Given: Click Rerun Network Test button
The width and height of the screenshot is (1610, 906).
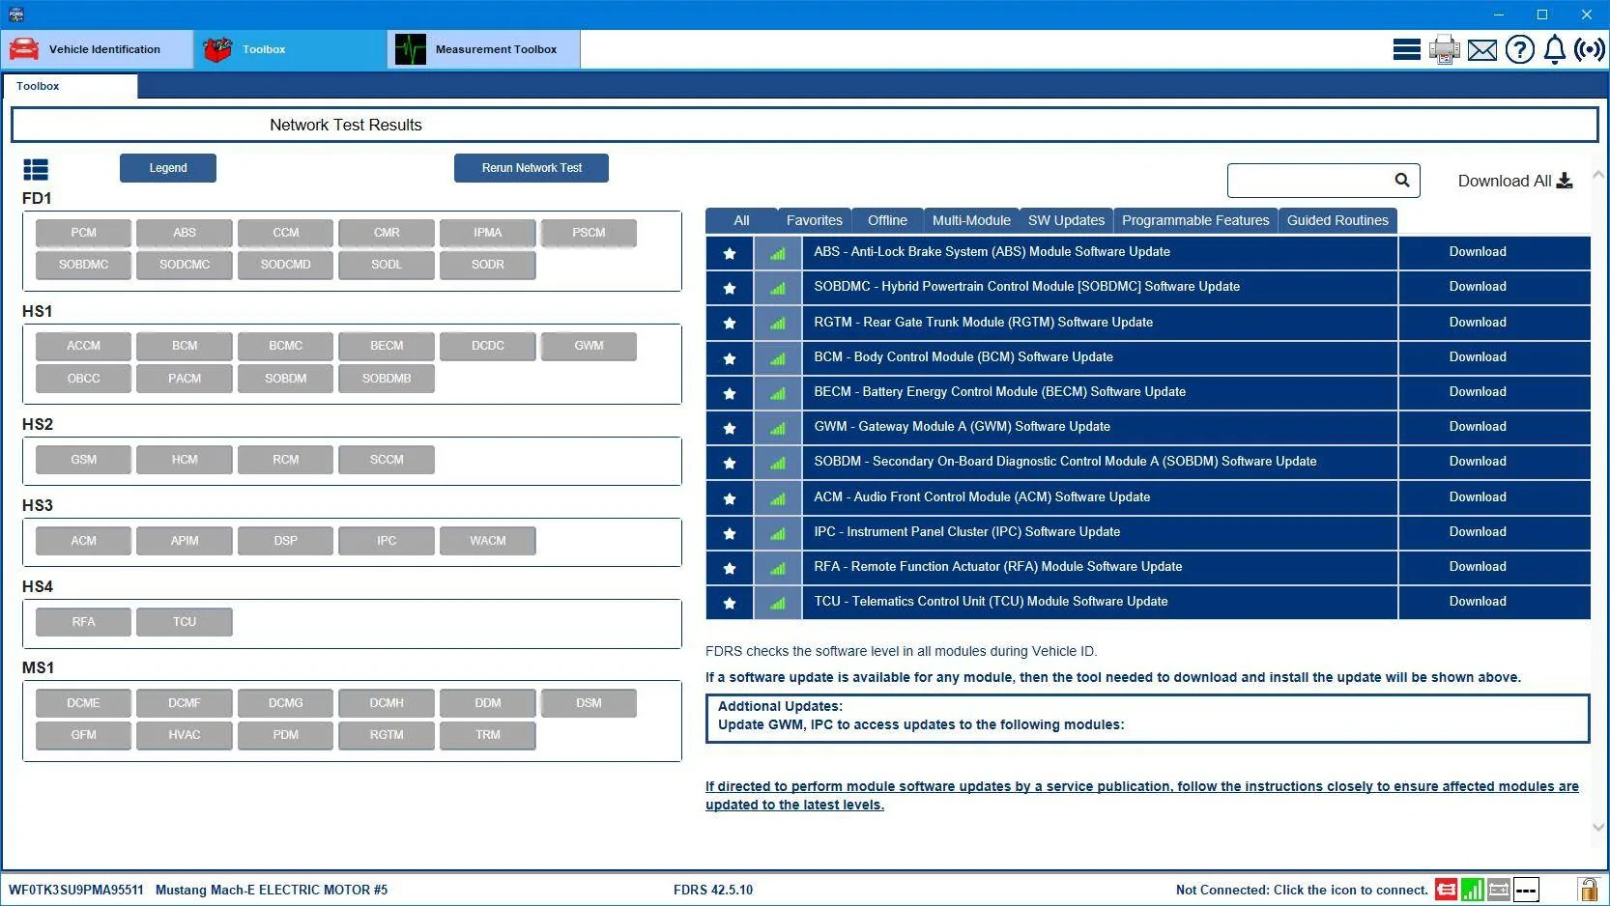Looking at the screenshot, I should coord(532,168).
